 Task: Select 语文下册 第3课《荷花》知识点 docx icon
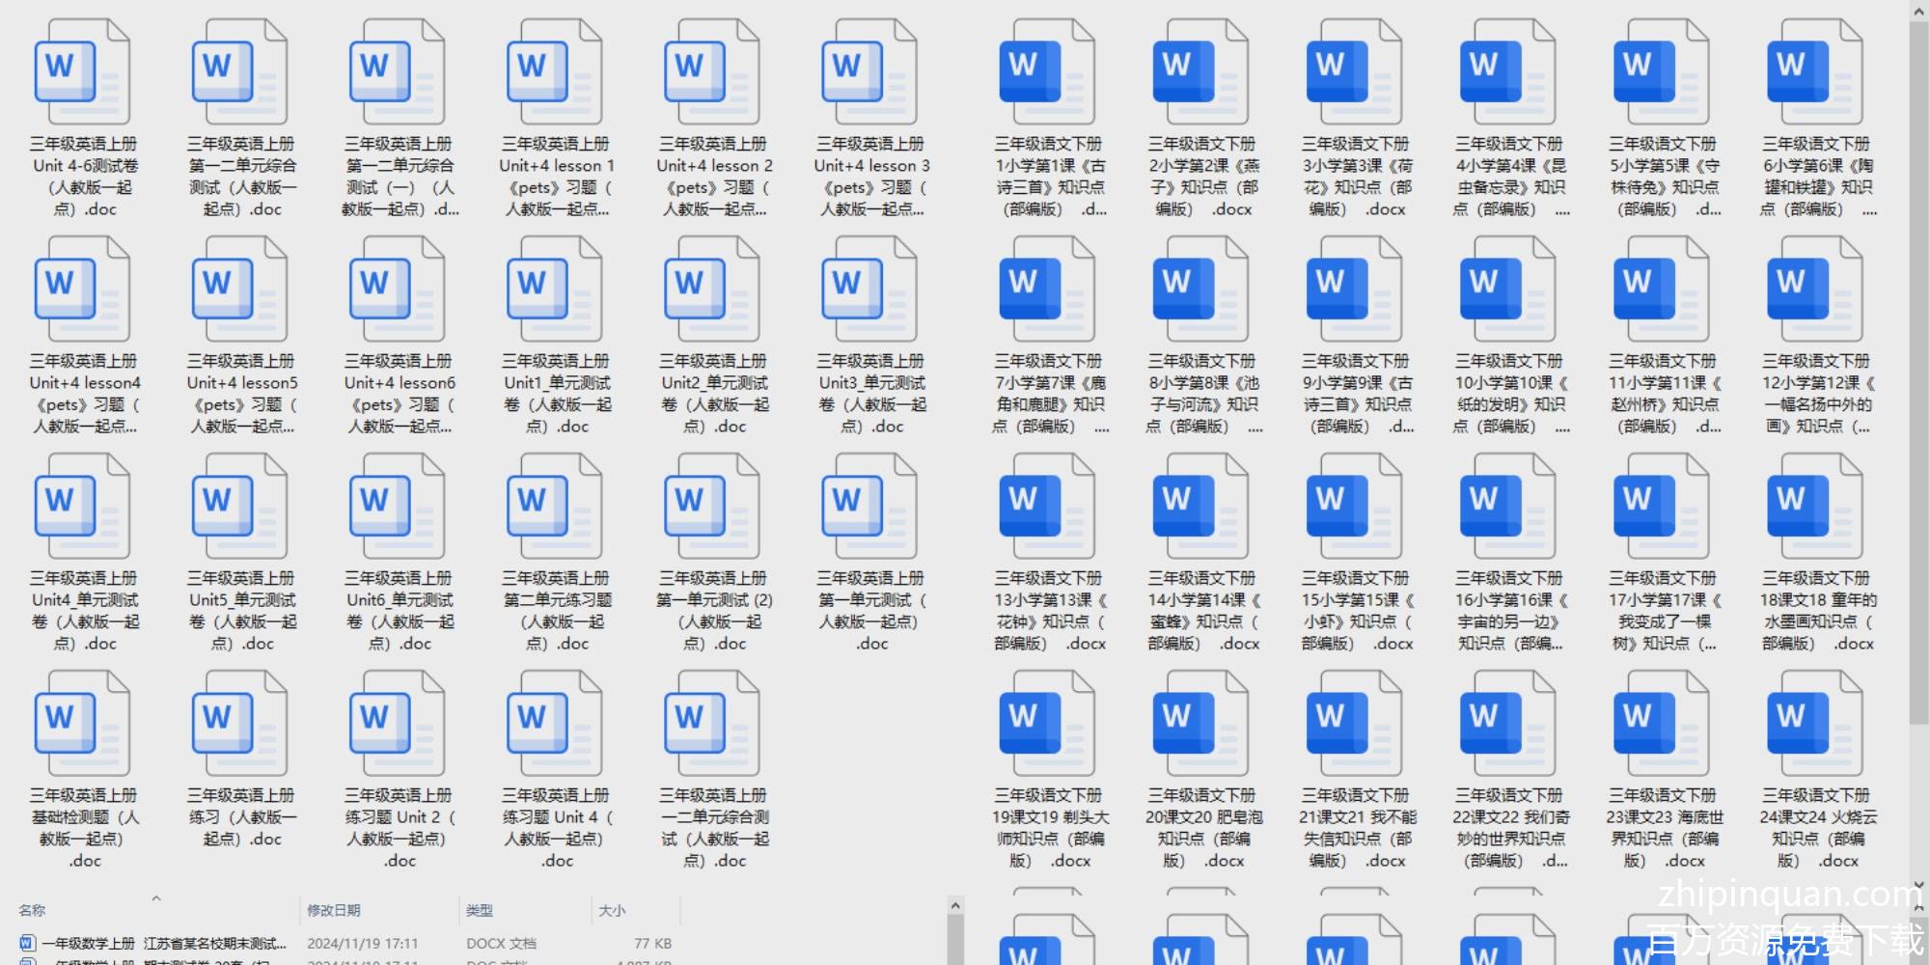(x=1354, y=71)
